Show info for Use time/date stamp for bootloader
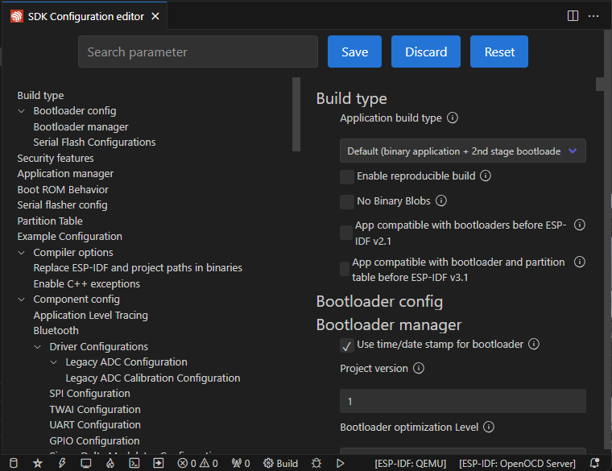612x471 pixels. pos(534,344)
